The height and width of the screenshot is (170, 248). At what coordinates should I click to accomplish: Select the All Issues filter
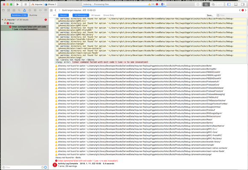[96, 15]
